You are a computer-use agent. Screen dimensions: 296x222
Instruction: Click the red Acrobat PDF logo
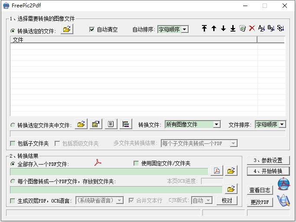coord(98,162)
